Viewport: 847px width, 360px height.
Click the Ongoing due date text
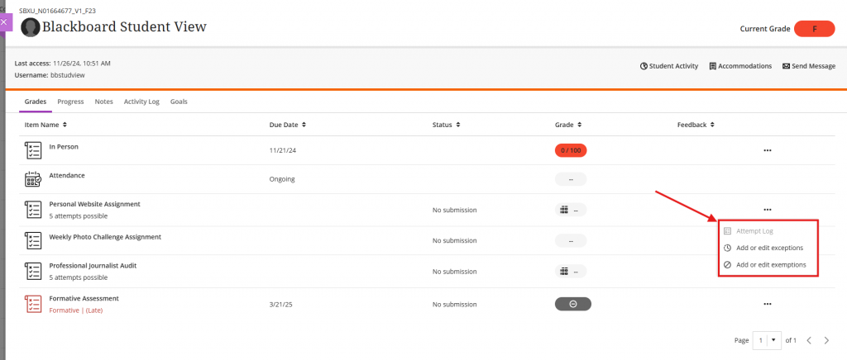click(282, 179)
